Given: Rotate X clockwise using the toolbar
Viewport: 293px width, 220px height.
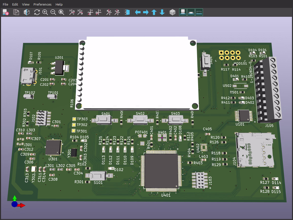Looking at the screenshot, I should (72, 12).
